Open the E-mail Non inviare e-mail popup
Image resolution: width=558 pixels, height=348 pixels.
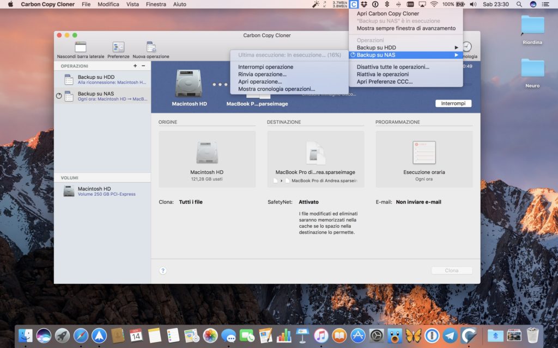[x=418, y=202]
